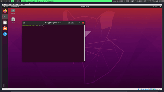The height and width of the screenshot is (92, 164).
Task: Open Firefox from the Ubuntu dock
Action: pyautogui.click(x=5, y=11)
